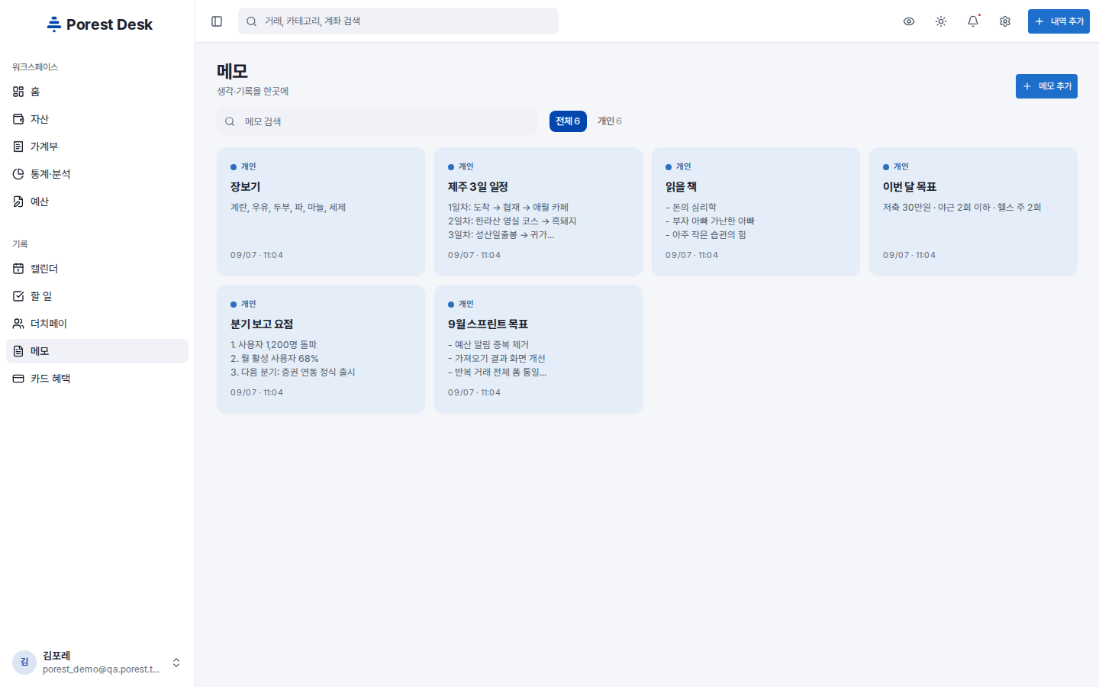Open the 제주 3일 일정 memo title
Image resolution: width=1099 pixels, height=687 pixels.
point(478,187)
